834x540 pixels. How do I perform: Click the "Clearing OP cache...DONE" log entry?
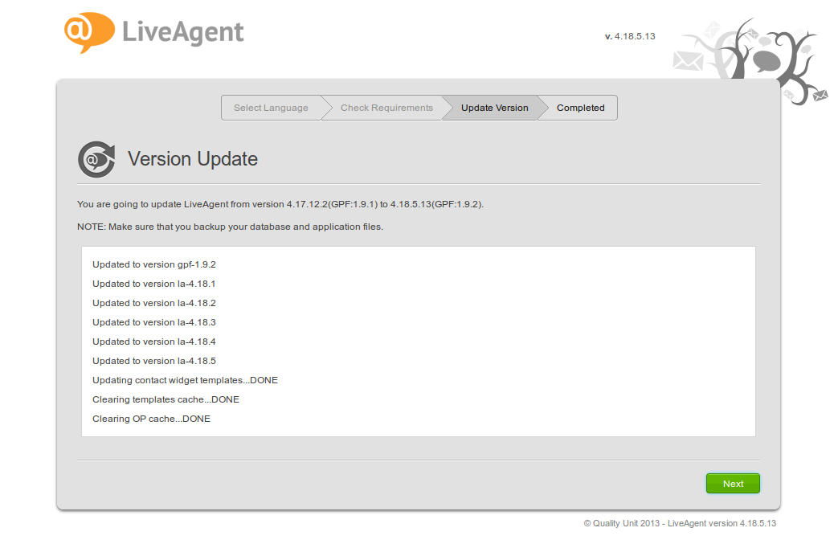(151, 419)
